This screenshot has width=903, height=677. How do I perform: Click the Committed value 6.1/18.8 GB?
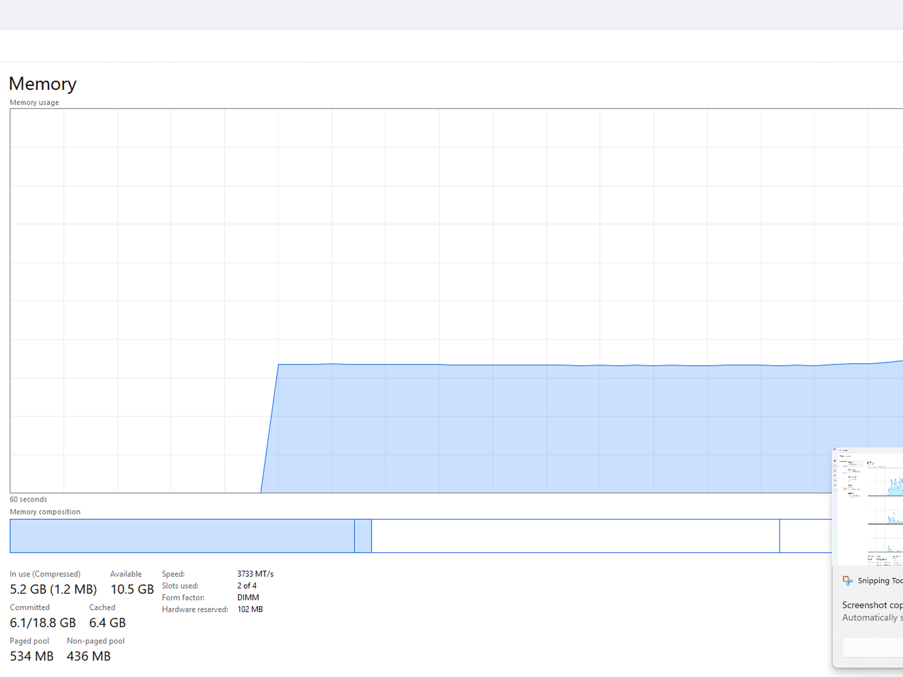(x=43, y=623)
